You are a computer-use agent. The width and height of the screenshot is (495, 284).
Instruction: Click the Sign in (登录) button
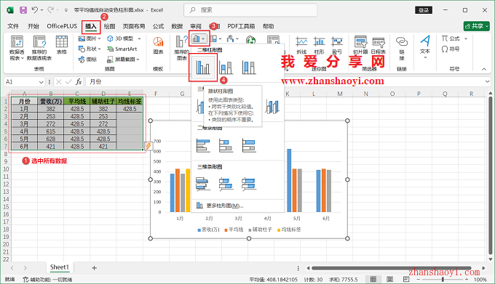coord(424,10)
